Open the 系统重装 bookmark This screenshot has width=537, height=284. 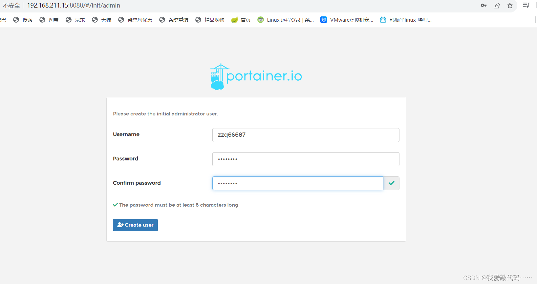click(x=174, y=20)
